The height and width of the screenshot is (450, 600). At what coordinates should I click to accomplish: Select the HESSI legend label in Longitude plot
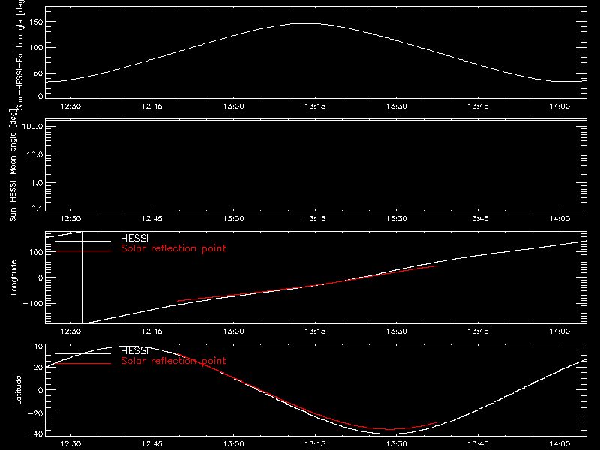coord(134,238)
